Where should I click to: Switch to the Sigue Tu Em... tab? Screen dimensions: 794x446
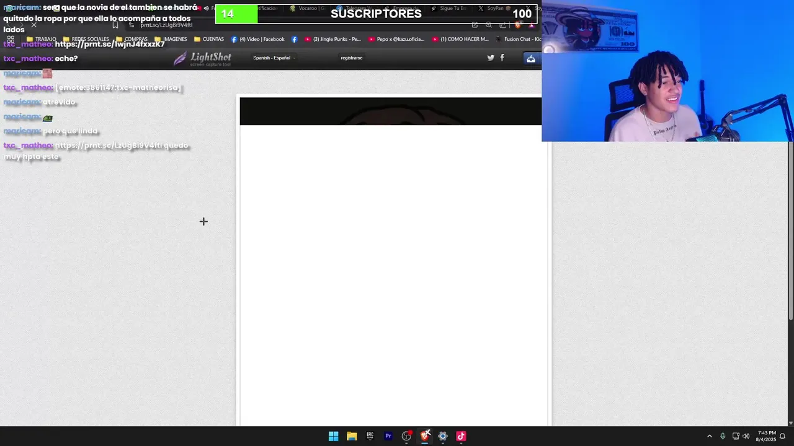coord(447,8)
